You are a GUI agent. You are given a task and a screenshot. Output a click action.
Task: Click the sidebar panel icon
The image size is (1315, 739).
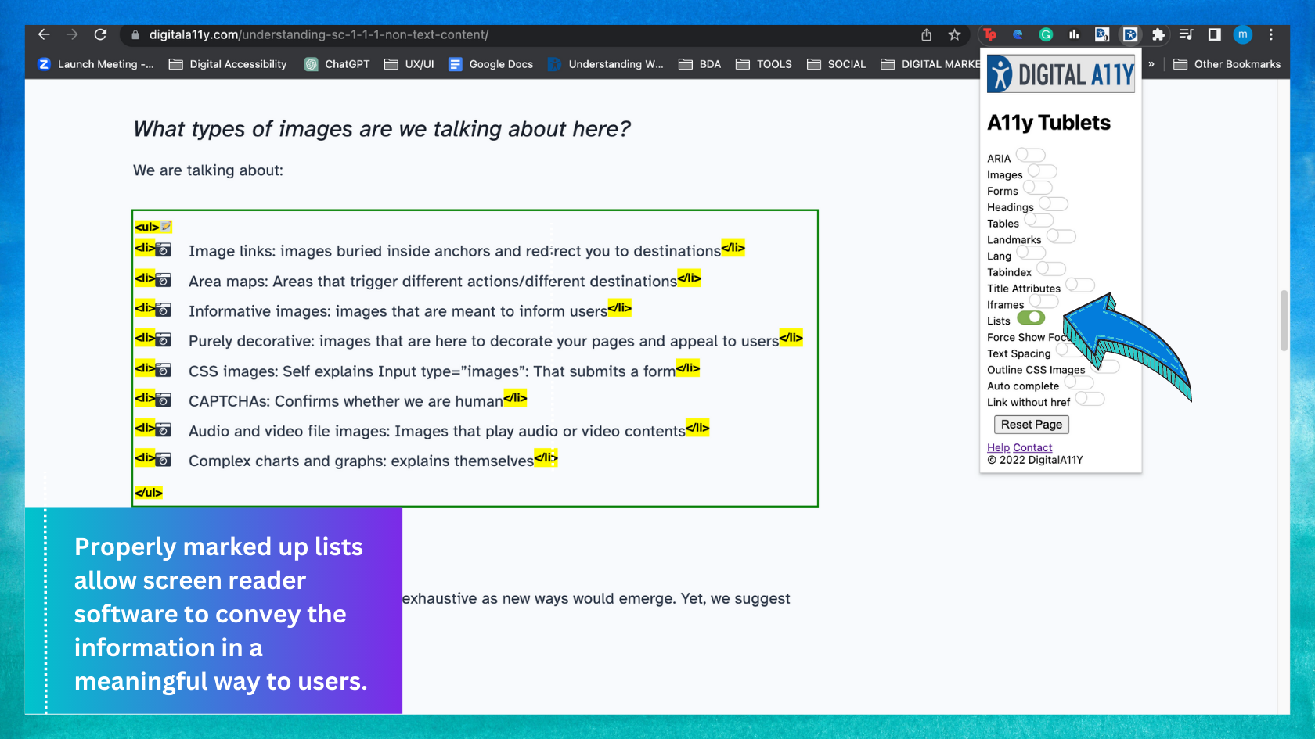[1214, 34]
